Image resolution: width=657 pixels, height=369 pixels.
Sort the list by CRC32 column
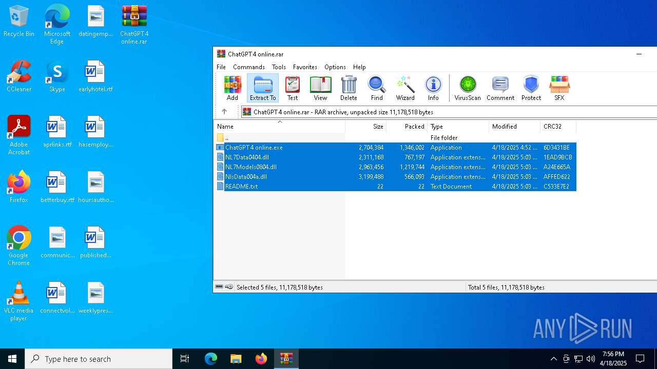[558, 127]
